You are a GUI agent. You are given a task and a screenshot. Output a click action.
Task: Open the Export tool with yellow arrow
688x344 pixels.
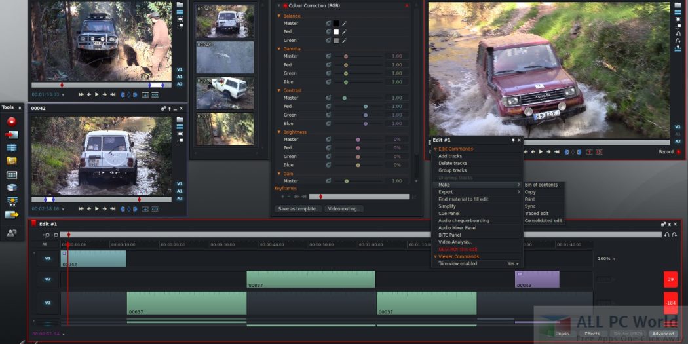click(x=12, y=214)
